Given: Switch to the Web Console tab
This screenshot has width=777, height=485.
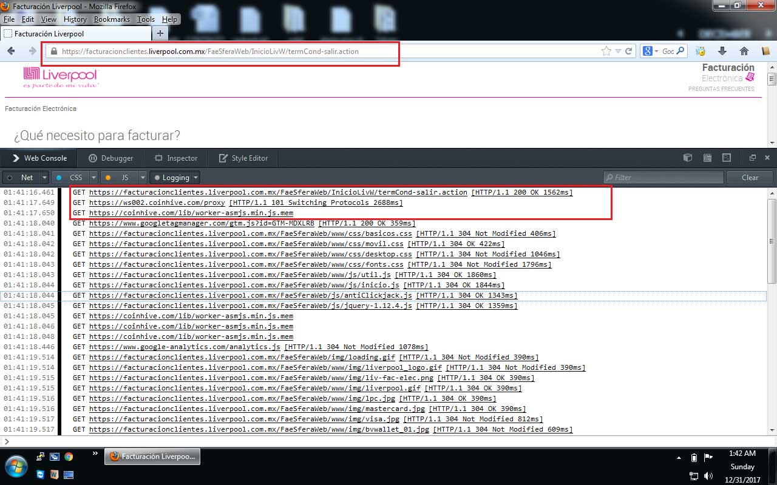Looking at the screenshot, I should [x=39, y=158].
